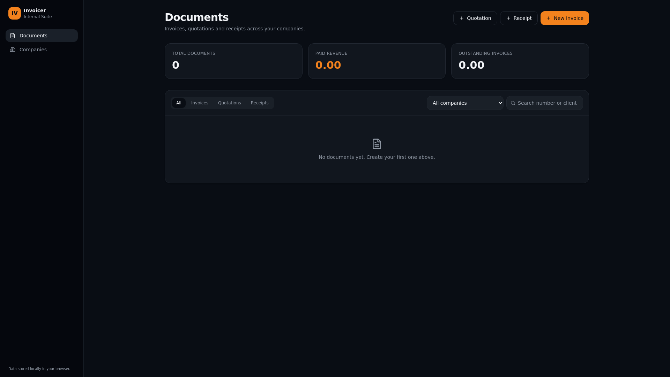Viewport: 670px width, 377px height.
Task: Click the orange IV Invoicer logo
Action: [15, 13]
